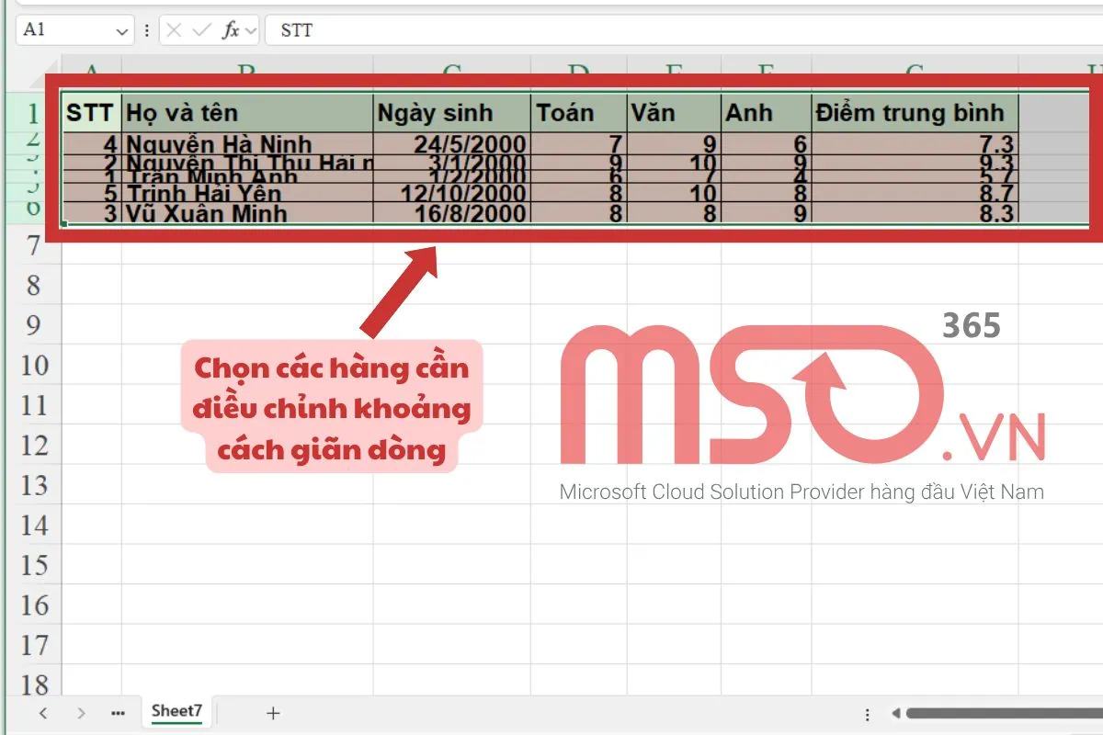This screenshot has width=1103, height=735.
Task: Select row 10 via its row header
Action: (33, 366)
